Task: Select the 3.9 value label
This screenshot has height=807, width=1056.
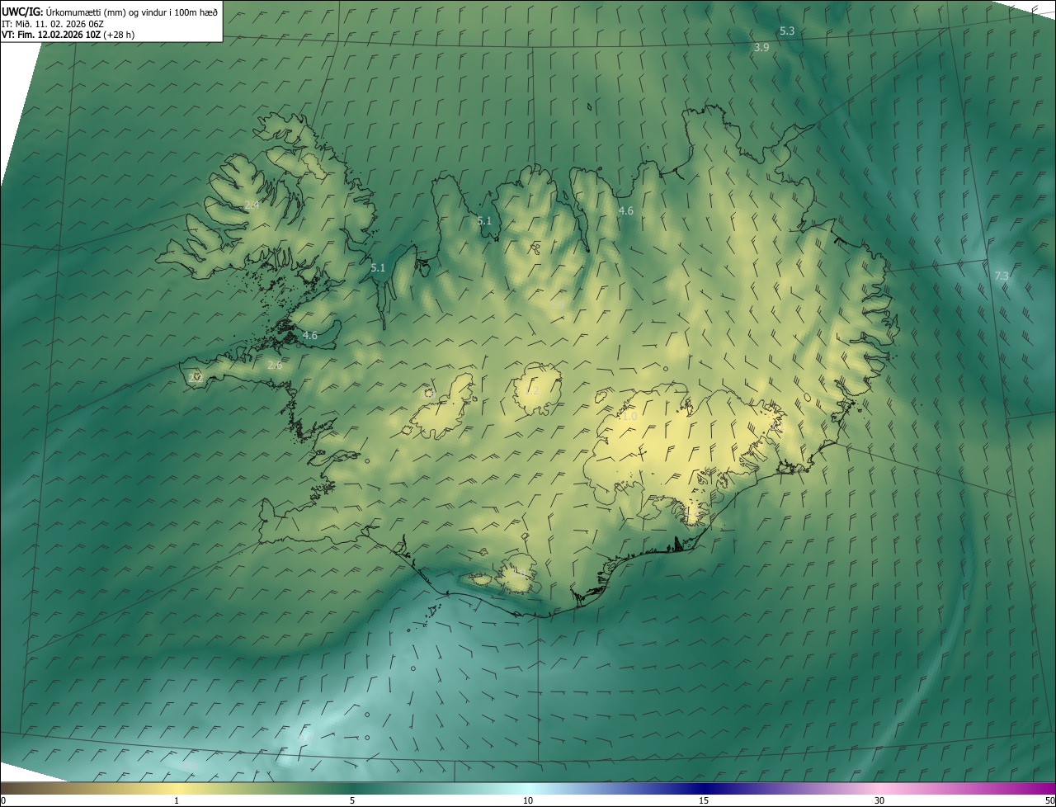Action: pyautogui.click(x=761, y=48)
